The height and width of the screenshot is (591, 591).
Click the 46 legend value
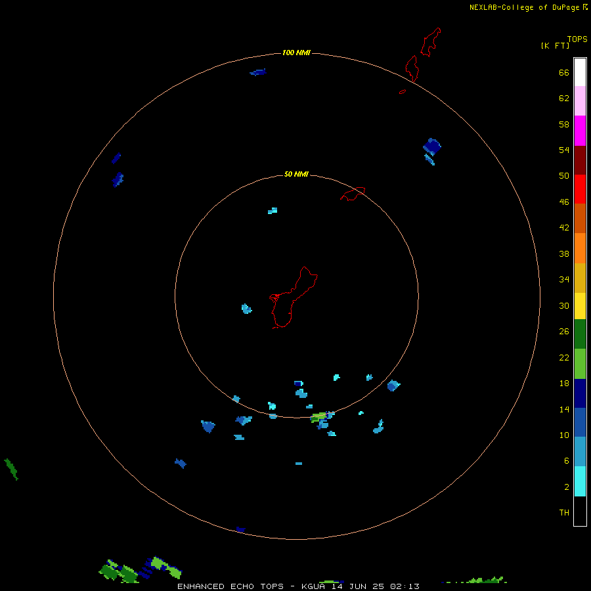pyautogui.click(x=564, y=202)
